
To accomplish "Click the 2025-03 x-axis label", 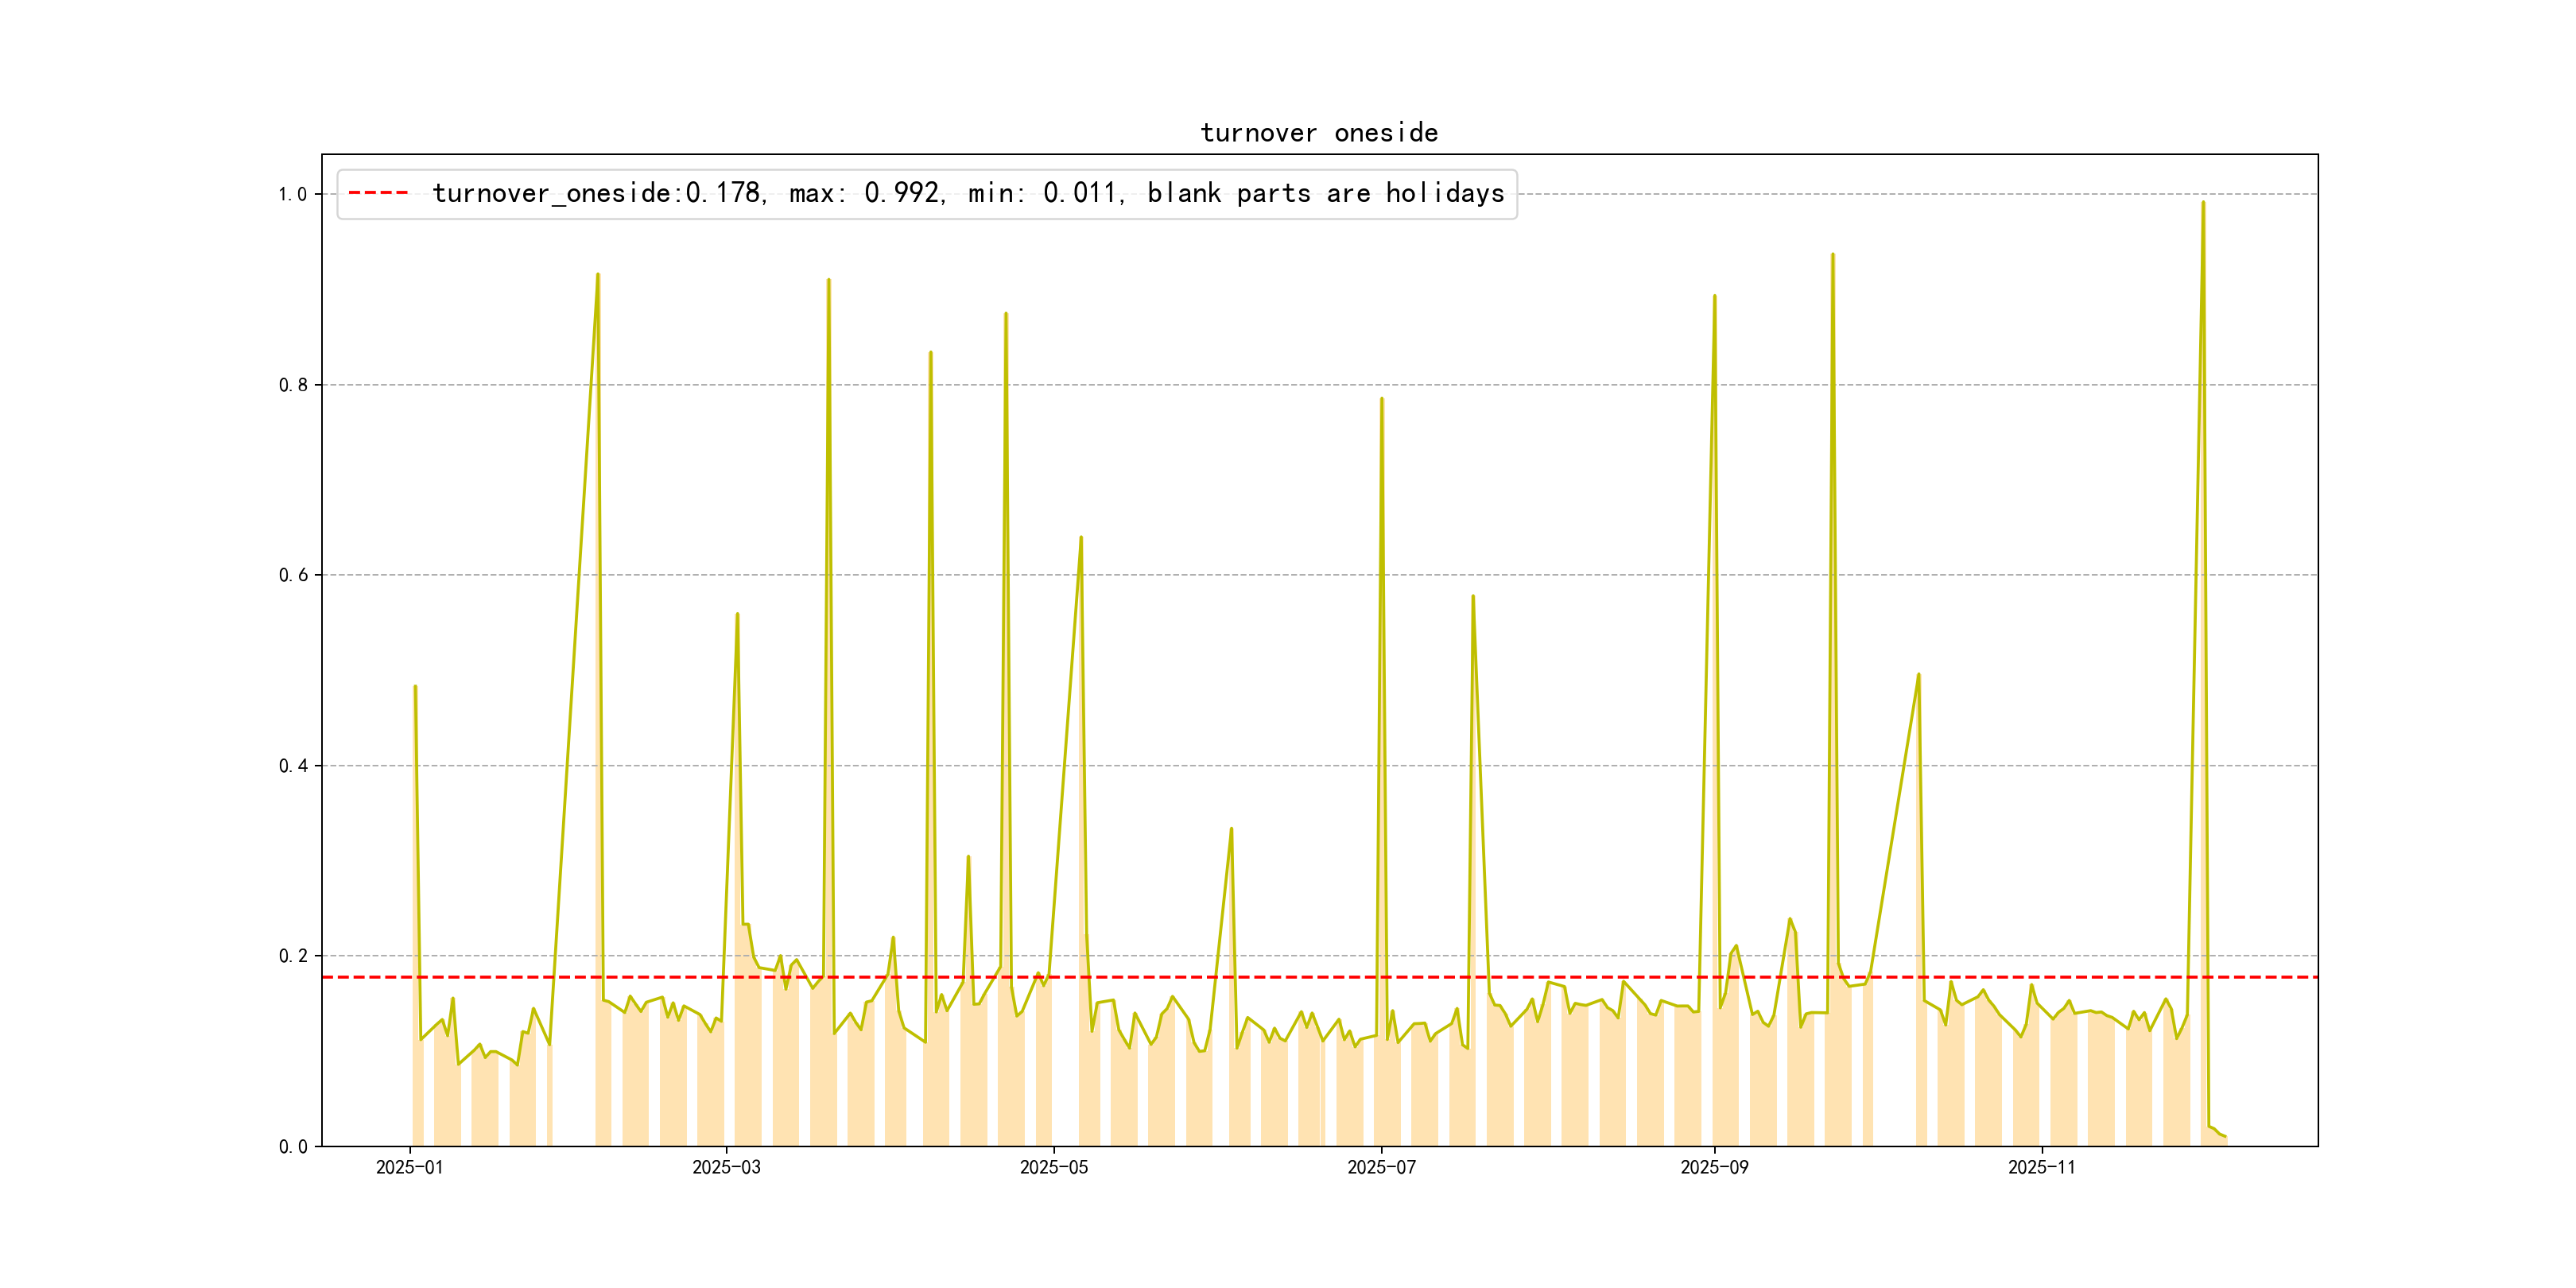I will [x=726, y=1167].
